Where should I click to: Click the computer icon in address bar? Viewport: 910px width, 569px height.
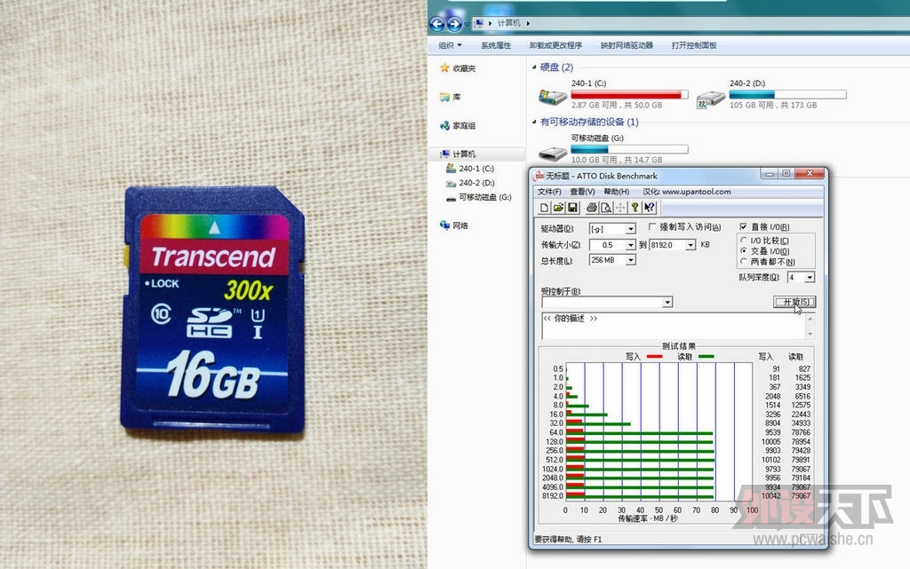coord(478,23)
